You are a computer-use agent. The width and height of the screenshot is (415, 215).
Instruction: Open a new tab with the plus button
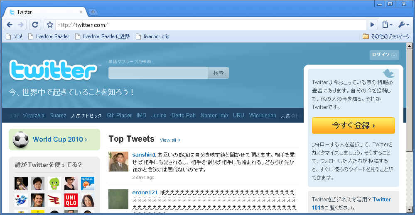(93, 12)
